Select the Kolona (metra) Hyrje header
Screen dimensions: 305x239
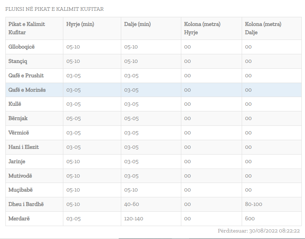[202, 28]
